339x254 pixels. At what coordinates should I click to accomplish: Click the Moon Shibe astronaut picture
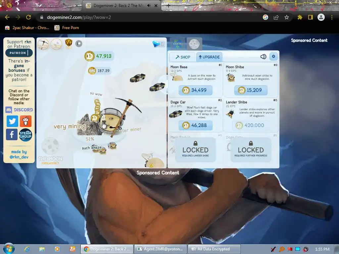(x=231, y=77)
